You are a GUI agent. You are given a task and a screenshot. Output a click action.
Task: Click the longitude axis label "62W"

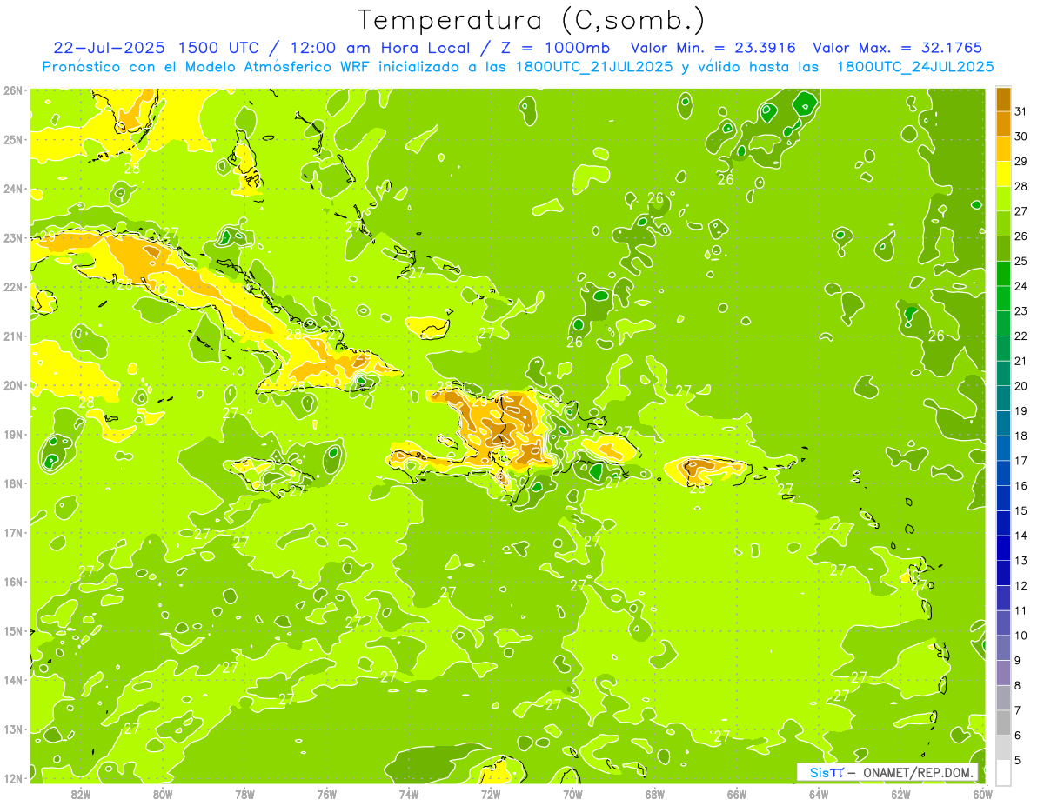[x=901, y=794]
